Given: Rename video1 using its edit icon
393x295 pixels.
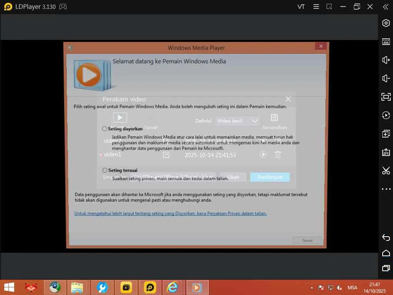Looking at the screenshot, I should (x=166, y=155).
